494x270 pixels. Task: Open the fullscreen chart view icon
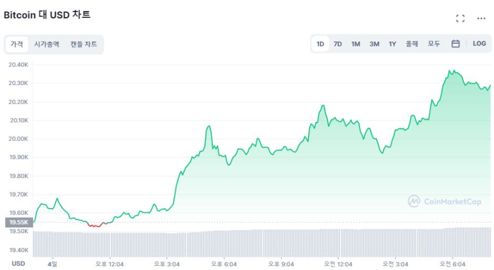[x=460, y=18]
